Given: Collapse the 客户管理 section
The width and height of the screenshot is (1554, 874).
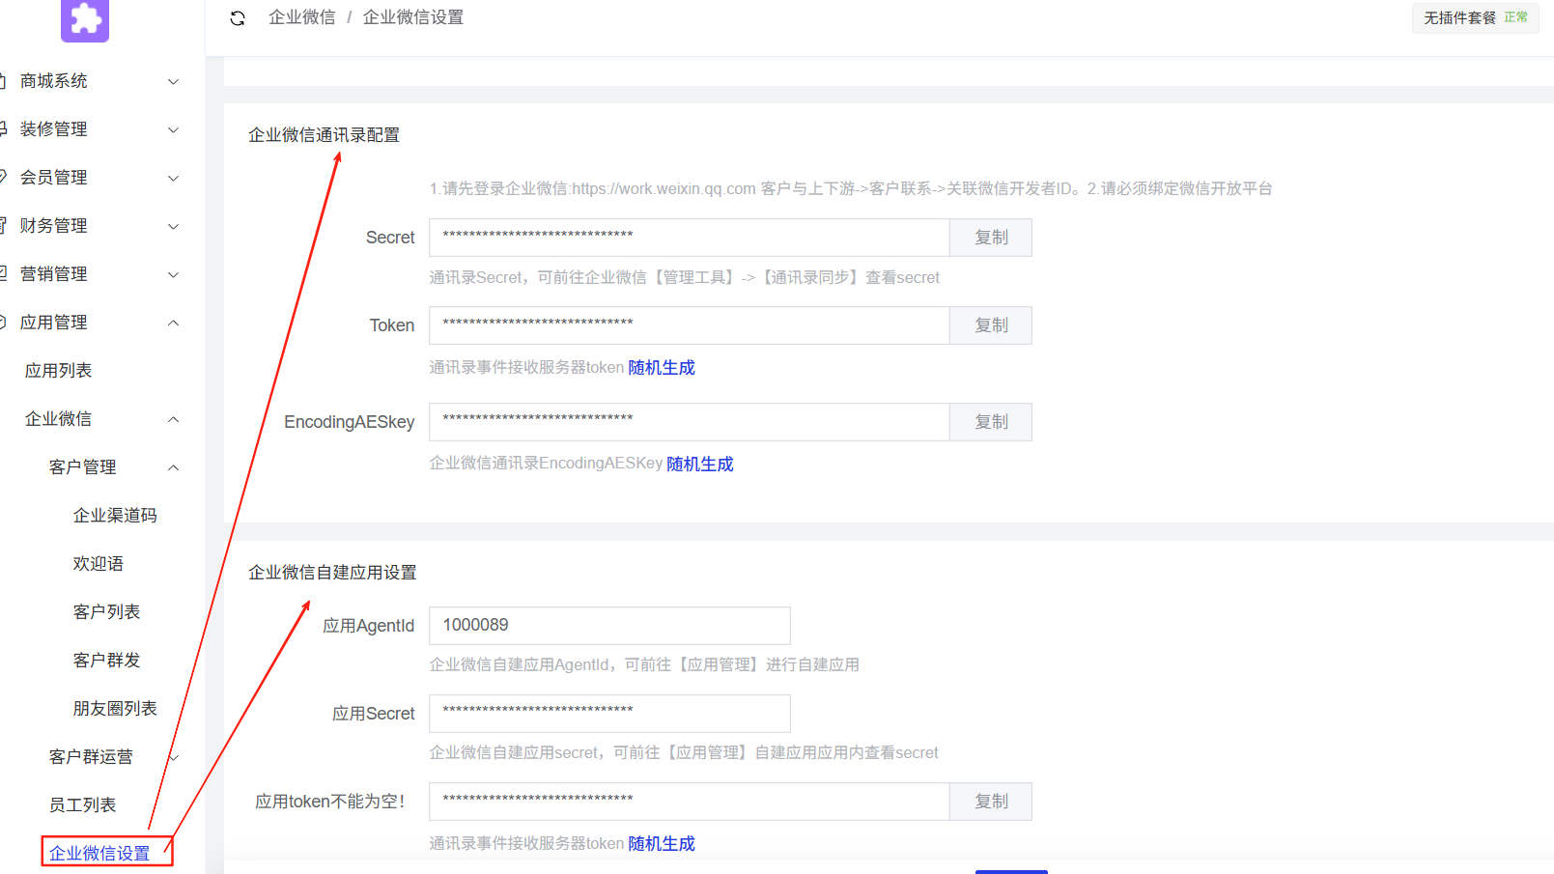Looking at the screenshot, I should [x=173, y=466].
